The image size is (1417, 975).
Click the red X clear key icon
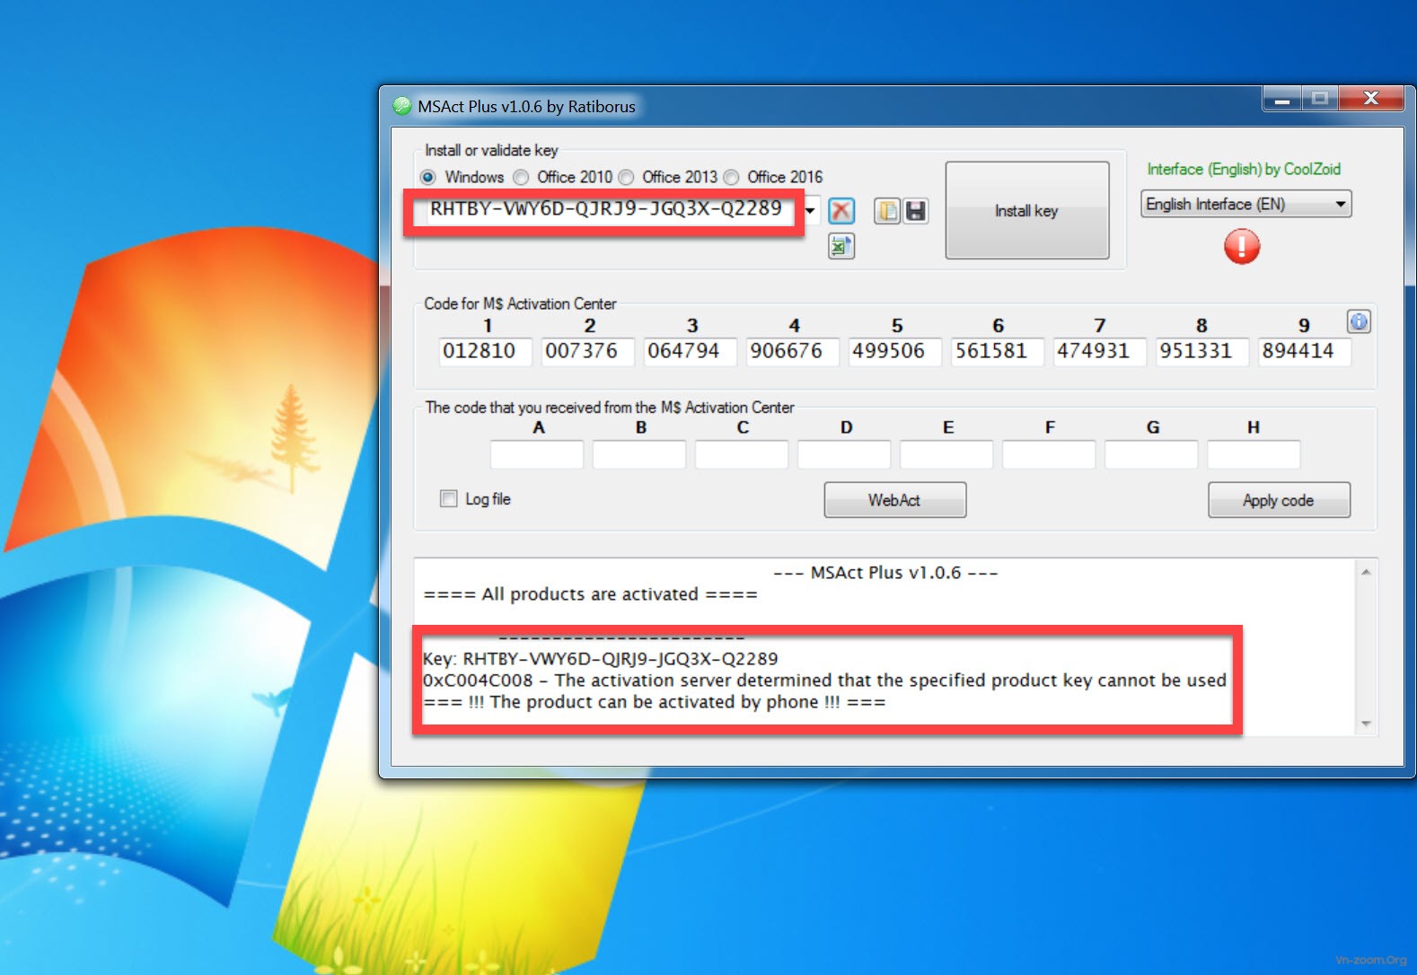841,211
